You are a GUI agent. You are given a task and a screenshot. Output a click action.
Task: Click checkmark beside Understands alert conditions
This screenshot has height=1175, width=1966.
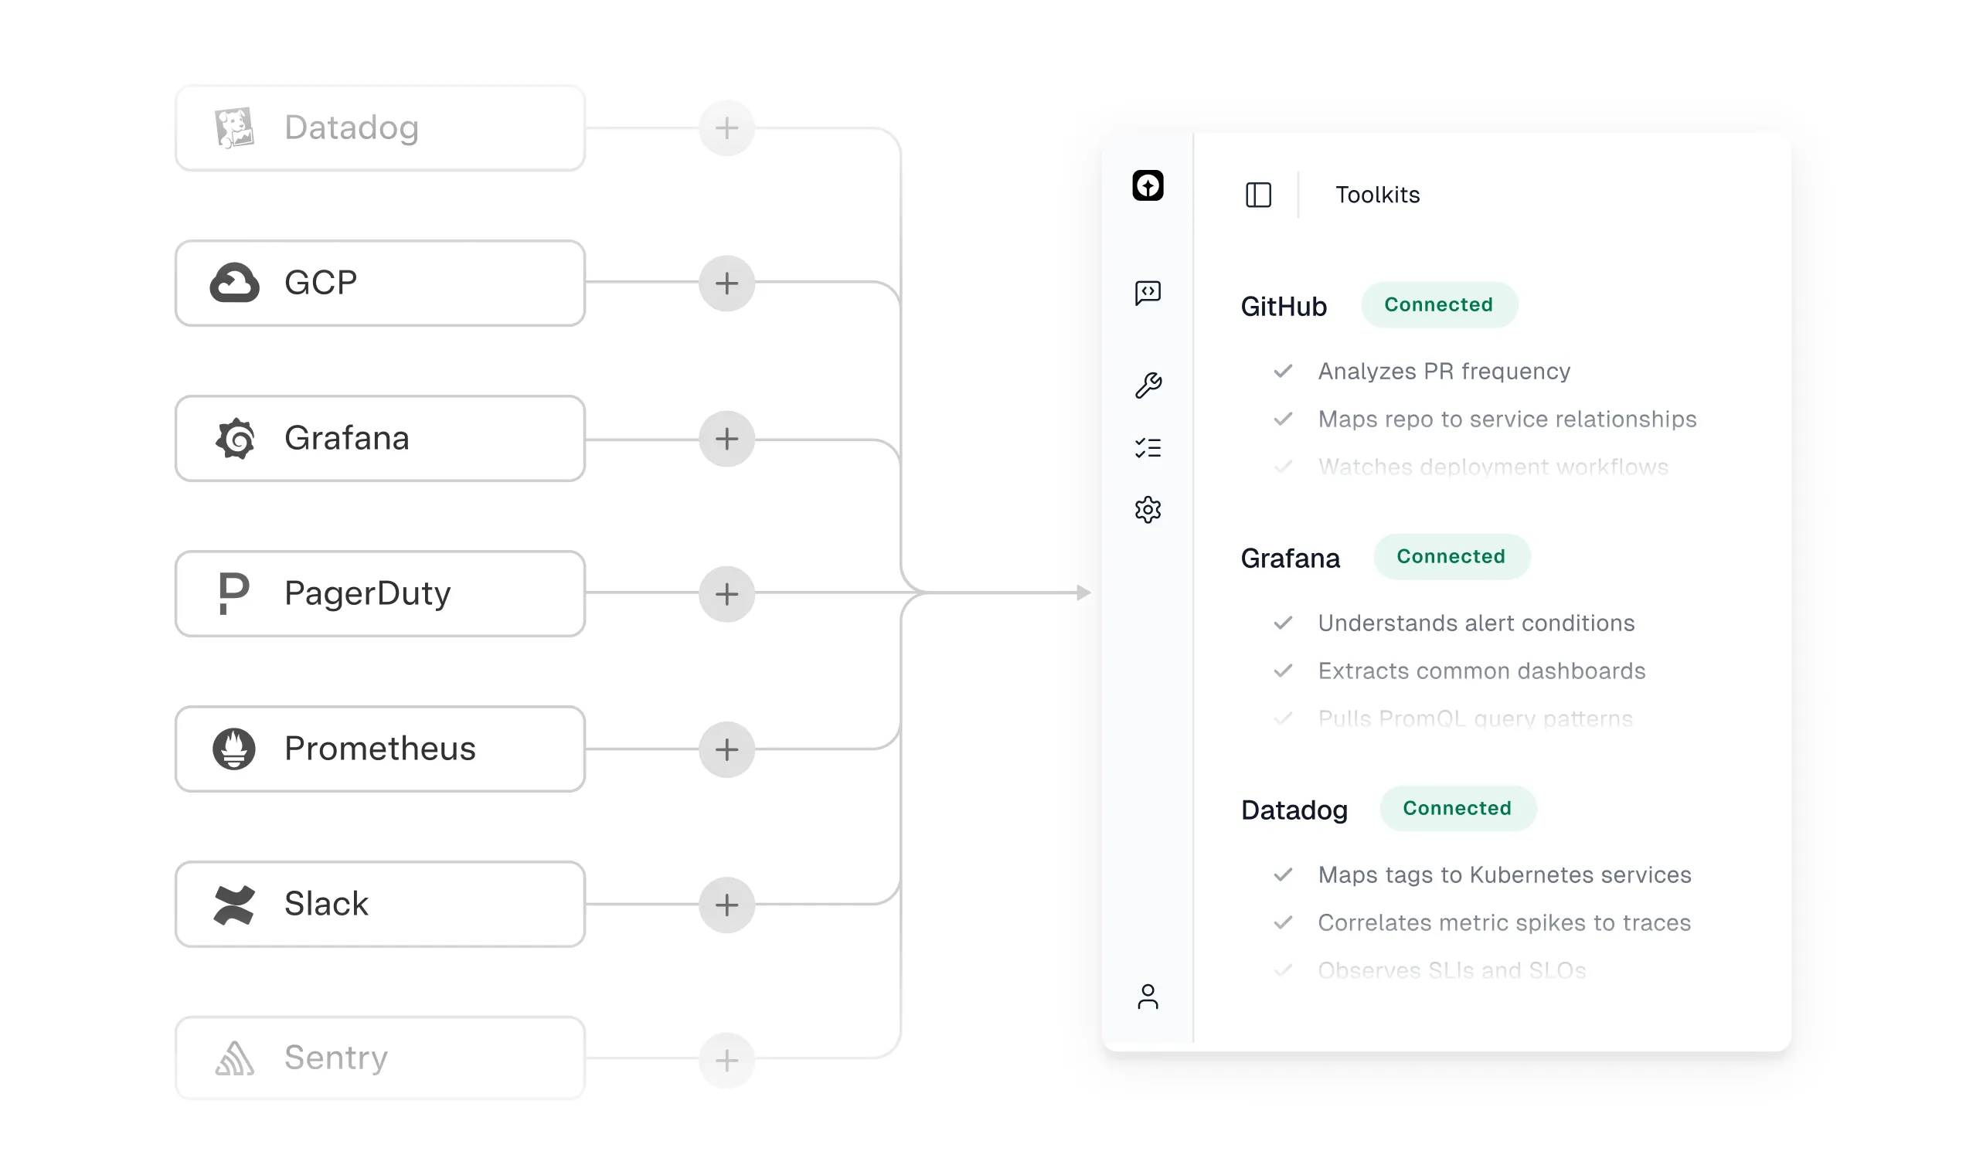pos(1283,623)
